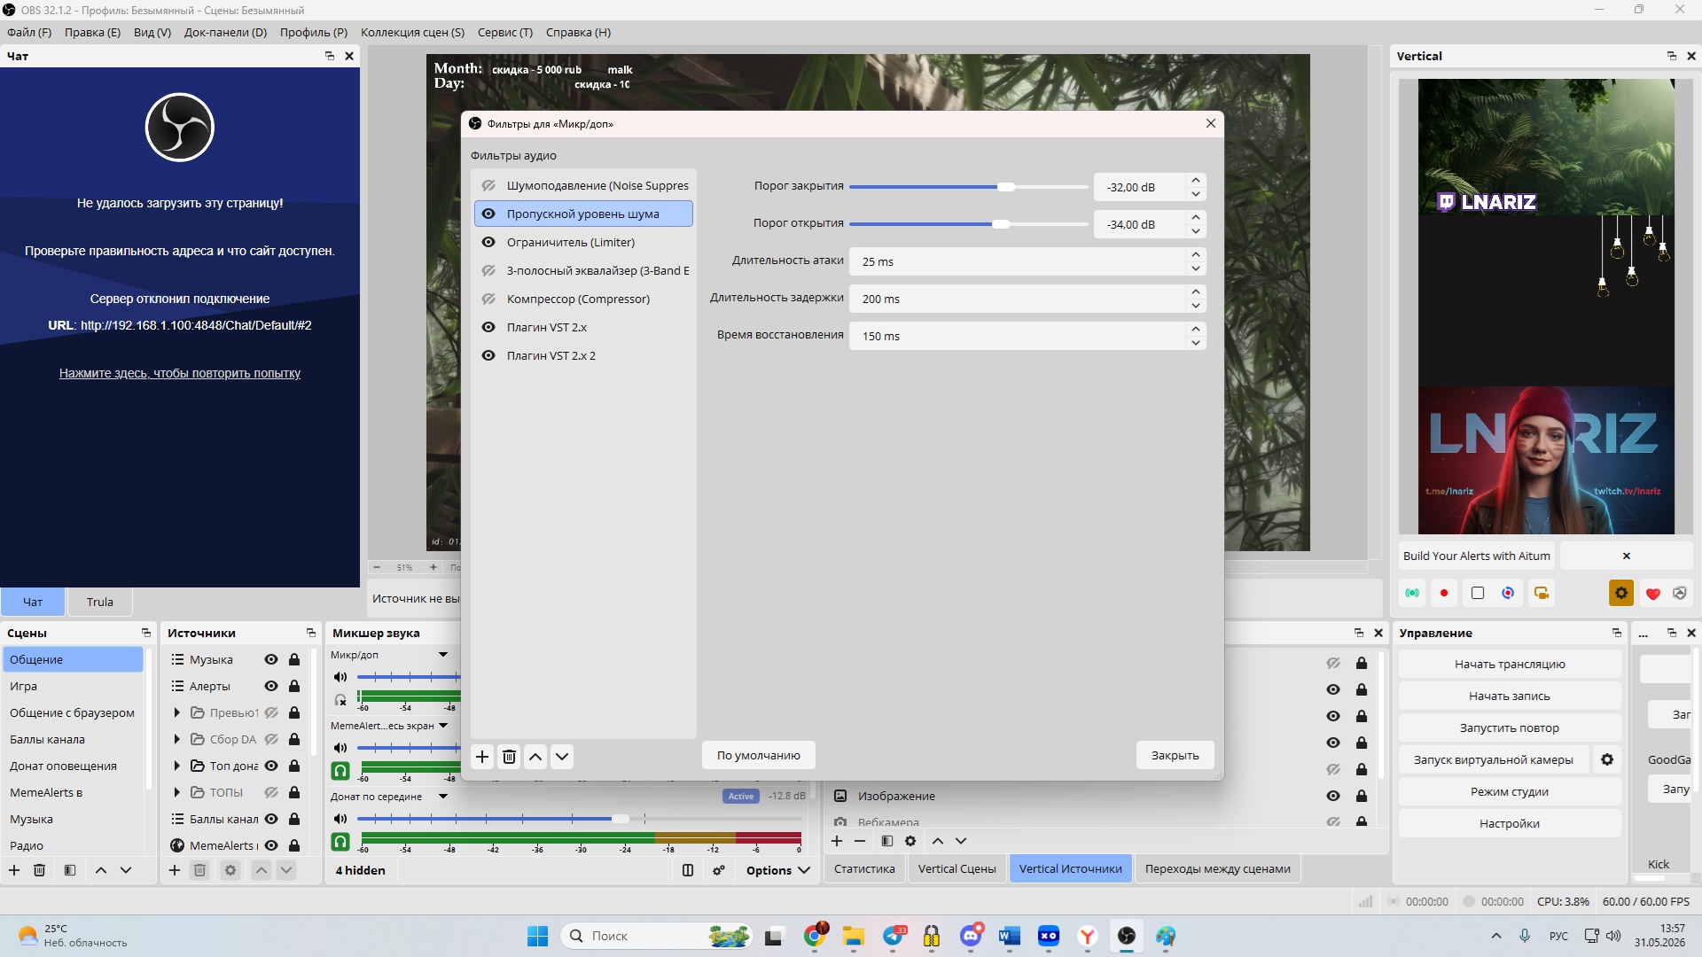Toggle Плагин VST 2.x 2 filter visibility
The image size is (1702, 957).
pos(488,355)
